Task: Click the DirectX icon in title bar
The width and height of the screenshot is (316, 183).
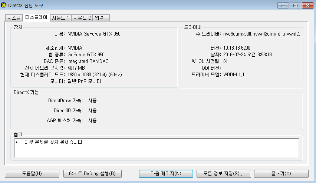Action: pos(3,5)
